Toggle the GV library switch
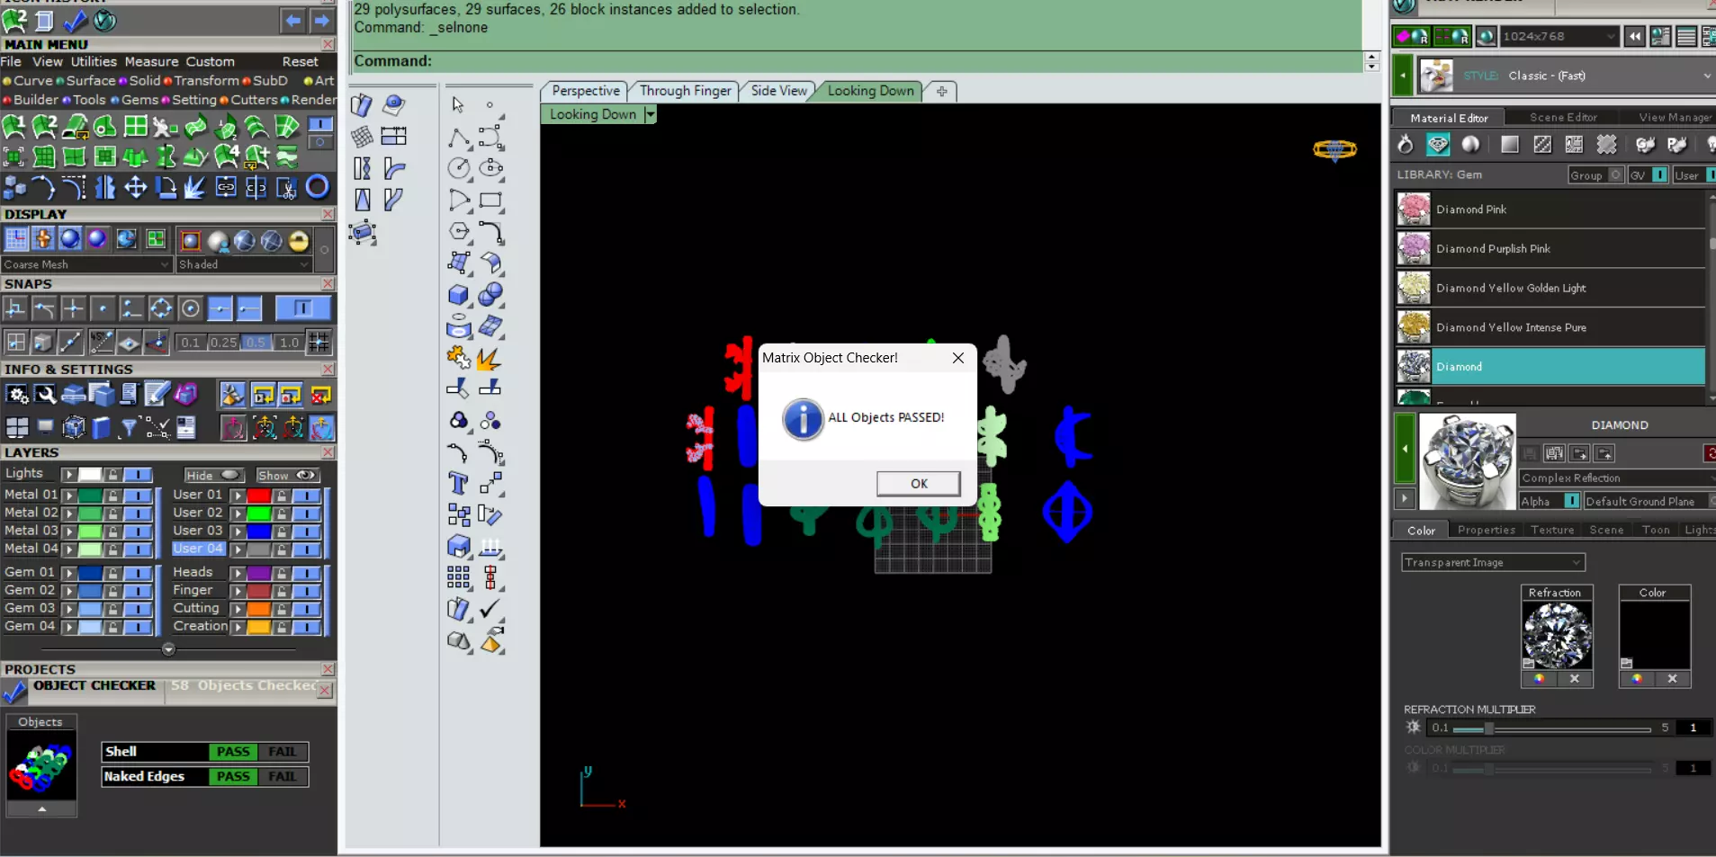The width and height of the screenshot is (1716, 857). point(1660,175)
